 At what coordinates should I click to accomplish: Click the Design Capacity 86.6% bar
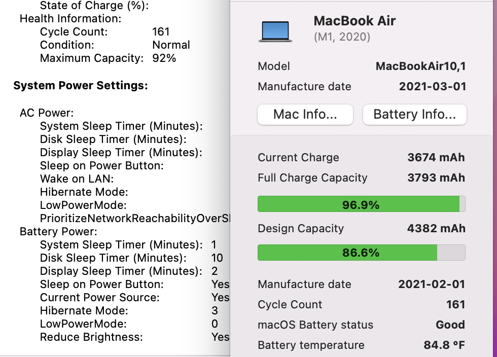click(x=361, y=252)
